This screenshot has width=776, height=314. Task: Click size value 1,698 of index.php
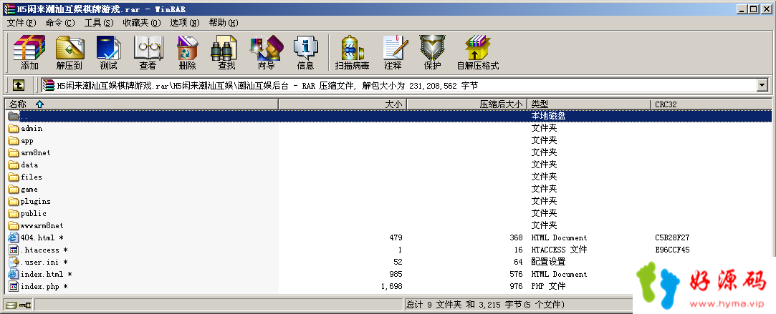392,286
